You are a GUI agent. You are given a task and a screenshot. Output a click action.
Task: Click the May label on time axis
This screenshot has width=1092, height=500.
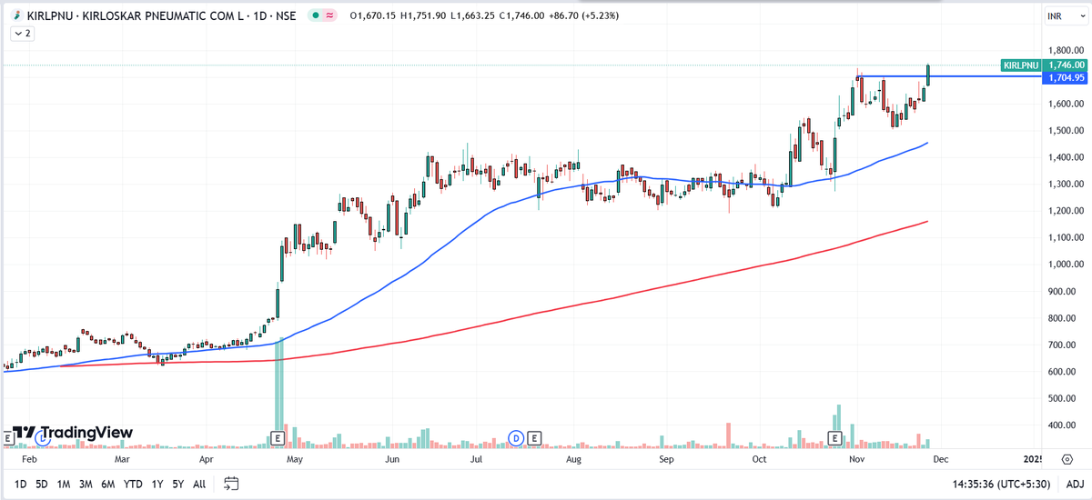coord(294,461)
